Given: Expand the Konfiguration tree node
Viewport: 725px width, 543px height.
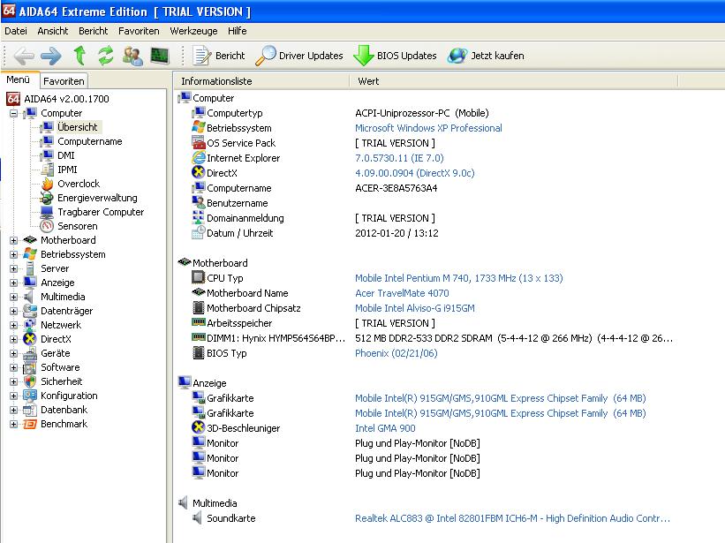Looking at the screenshot, I should [x=13, y=396].
